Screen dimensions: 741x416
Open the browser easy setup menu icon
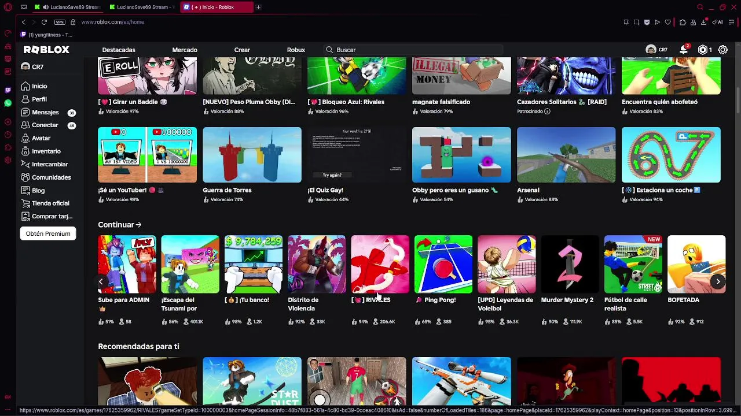[732, 22]
